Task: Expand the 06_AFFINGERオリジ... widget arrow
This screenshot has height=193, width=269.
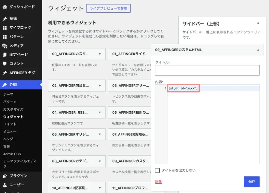Action: point(100,134)
